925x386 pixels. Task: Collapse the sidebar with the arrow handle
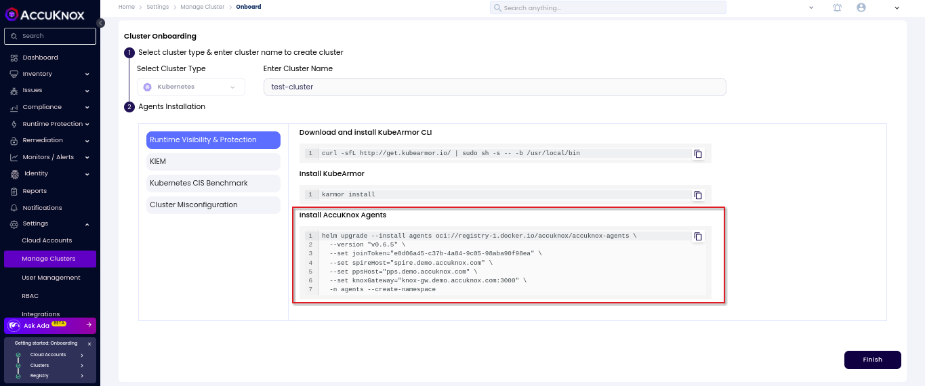100,23
